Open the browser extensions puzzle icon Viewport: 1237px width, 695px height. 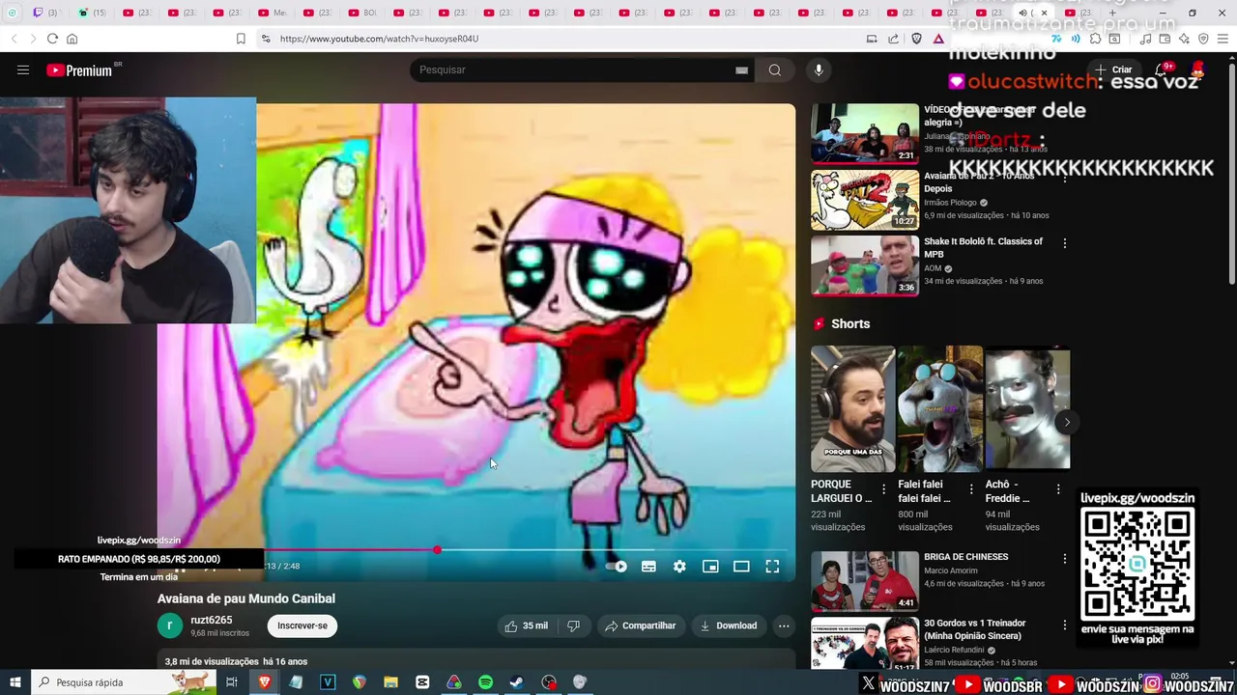[x=1095, y=39]
